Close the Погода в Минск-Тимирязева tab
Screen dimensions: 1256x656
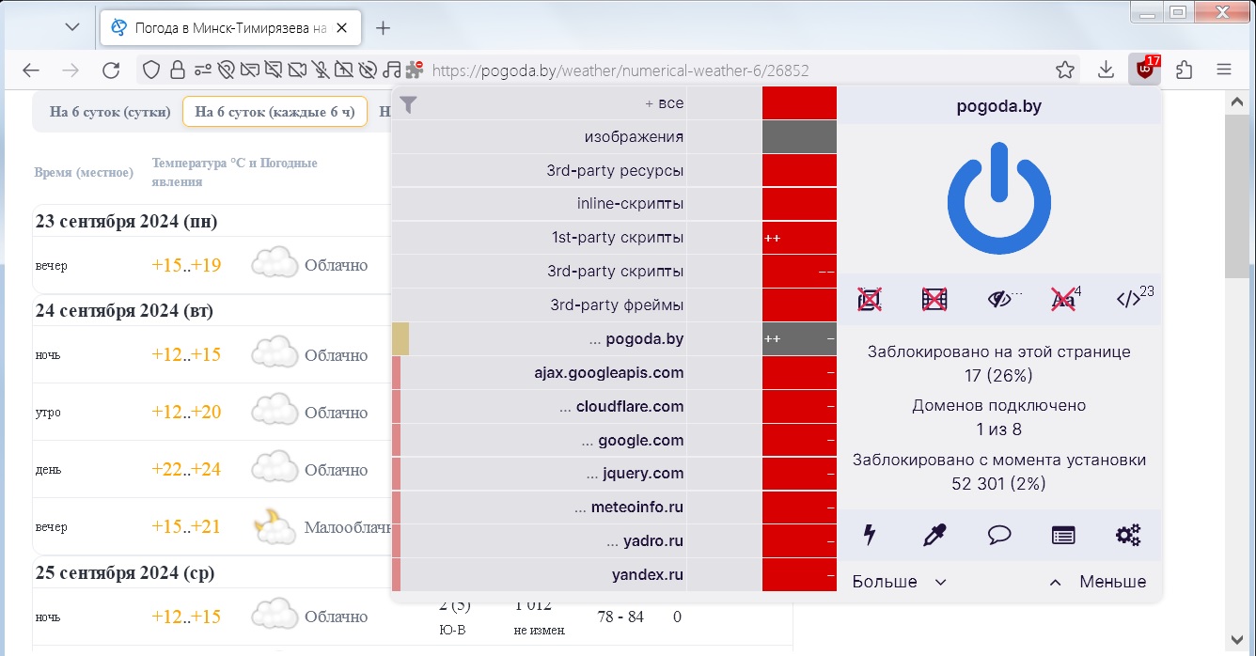click(x=342, y=28)
